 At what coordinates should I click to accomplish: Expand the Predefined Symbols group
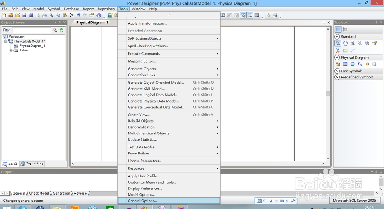pyautogui.click(x=337, y=77)
